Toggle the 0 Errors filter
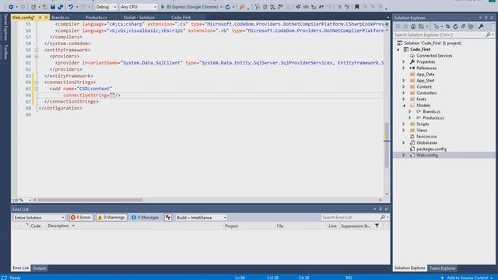Image resolution: width=498 pixels, height=280 pixels. tap(81, 218)
